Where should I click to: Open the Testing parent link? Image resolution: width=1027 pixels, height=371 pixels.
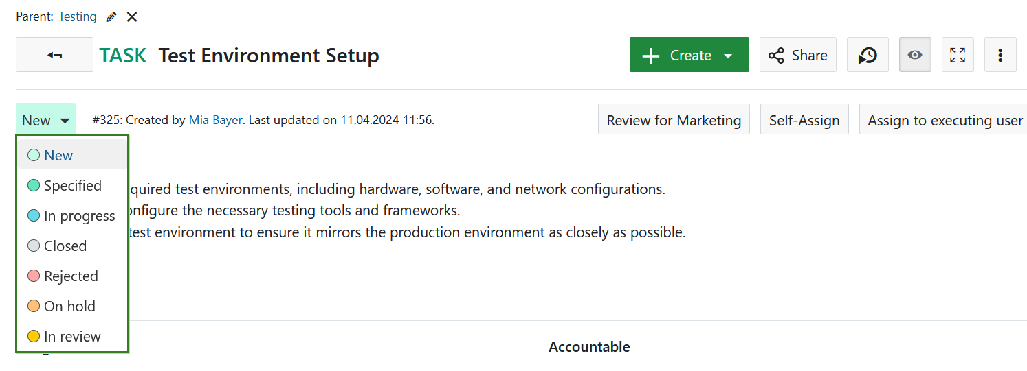(x=78, y=17)
